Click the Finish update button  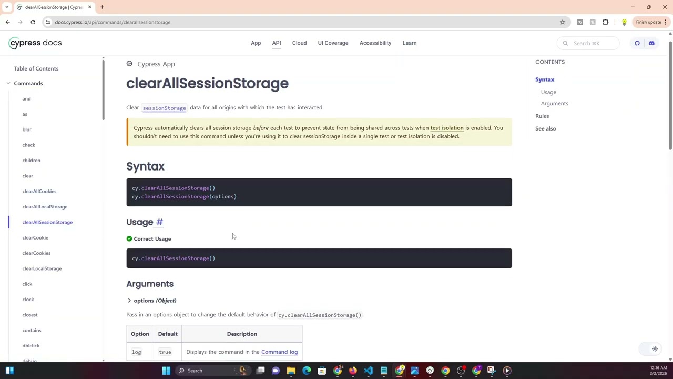coord(651,22)
